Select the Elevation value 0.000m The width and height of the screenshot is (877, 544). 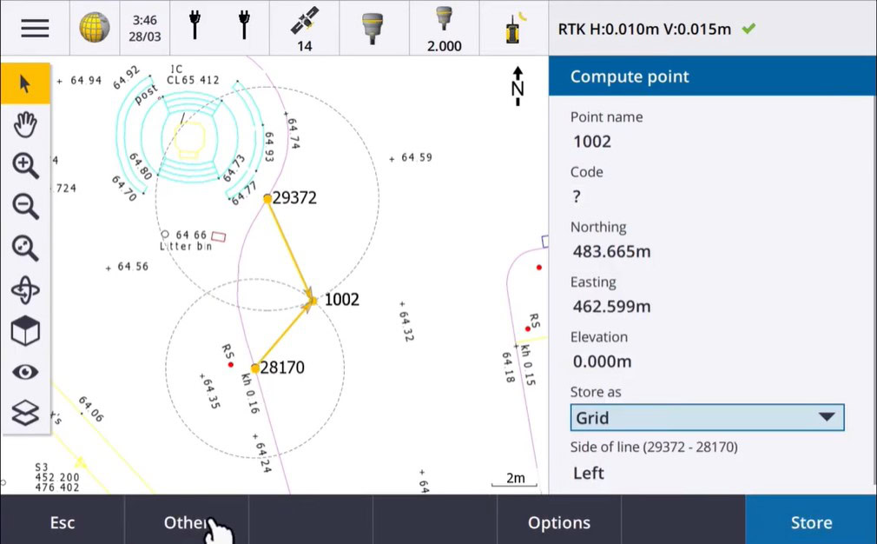tap(602, 361)
